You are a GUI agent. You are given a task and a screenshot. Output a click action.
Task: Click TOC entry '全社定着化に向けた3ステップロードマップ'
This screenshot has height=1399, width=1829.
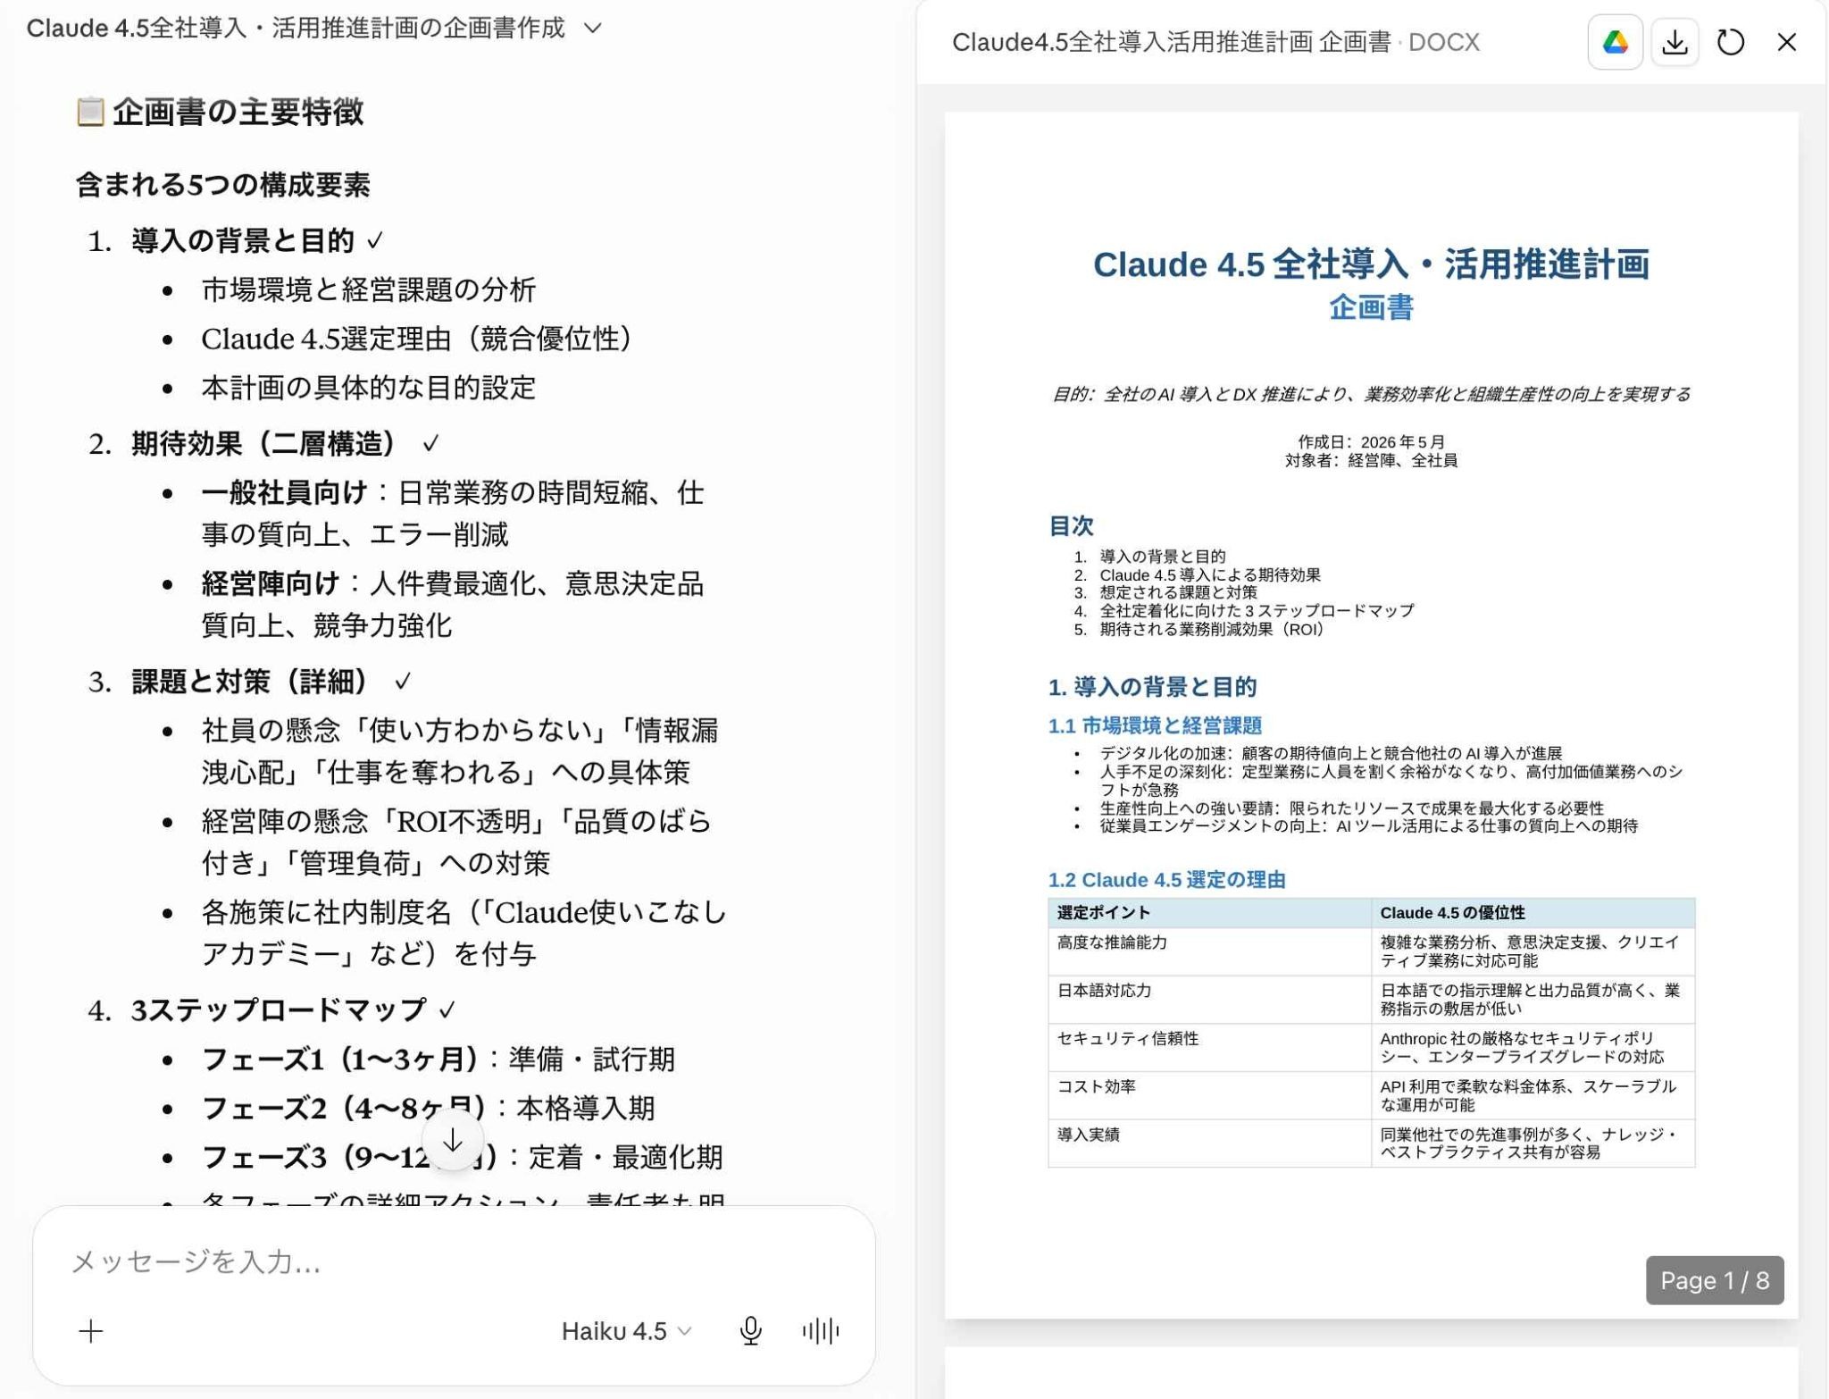click(1257, 611)
